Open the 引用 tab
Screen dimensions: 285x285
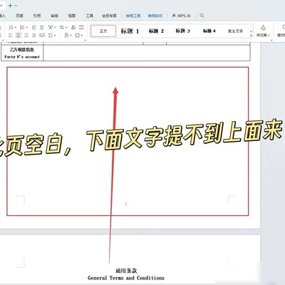click(37, 16)
